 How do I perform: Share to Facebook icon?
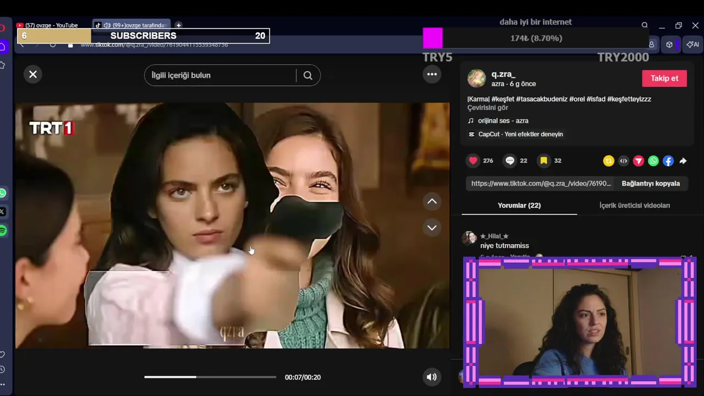(668, 161)
